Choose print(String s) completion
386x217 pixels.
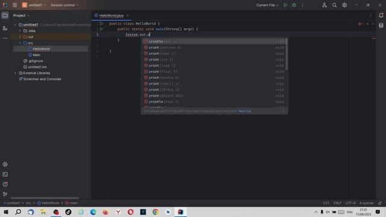(x=214, y=90)
